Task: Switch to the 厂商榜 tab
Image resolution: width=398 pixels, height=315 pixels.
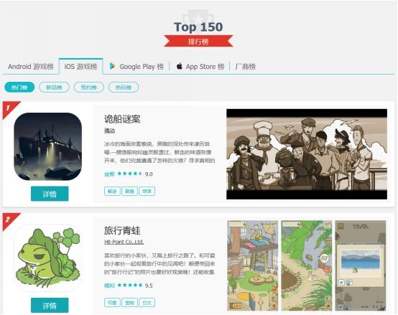Action: (x=245, y=67)
